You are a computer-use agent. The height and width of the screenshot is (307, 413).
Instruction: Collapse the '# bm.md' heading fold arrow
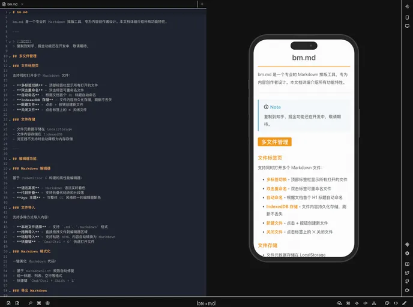10,12
